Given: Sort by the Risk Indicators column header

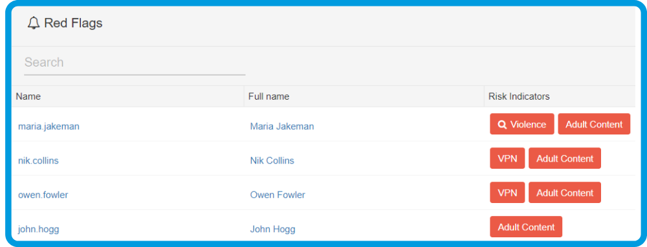Looking at the screenshot, I should (x=519, y=96).
